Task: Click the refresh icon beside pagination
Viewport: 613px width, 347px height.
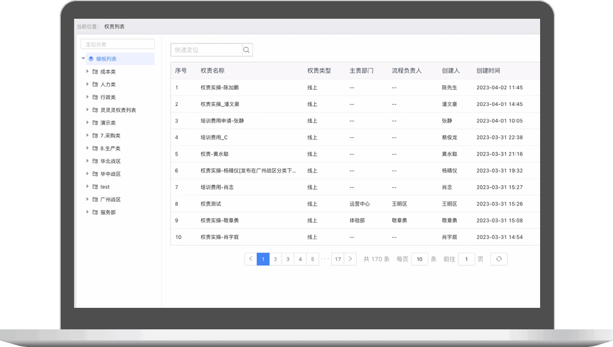Action: [499, 259]
